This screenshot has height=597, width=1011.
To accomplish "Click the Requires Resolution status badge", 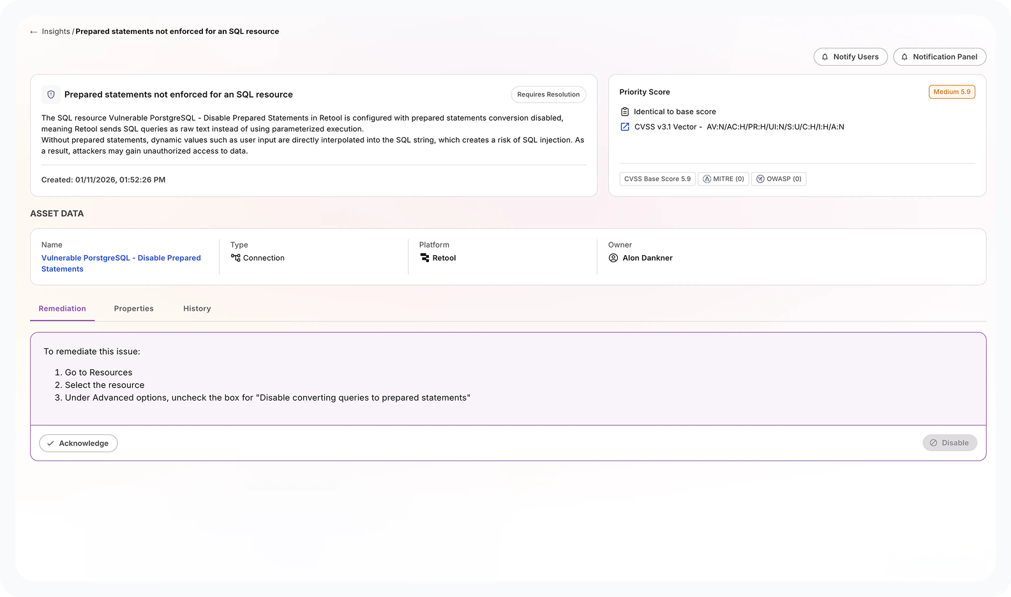I will click(x=548, y=94).
